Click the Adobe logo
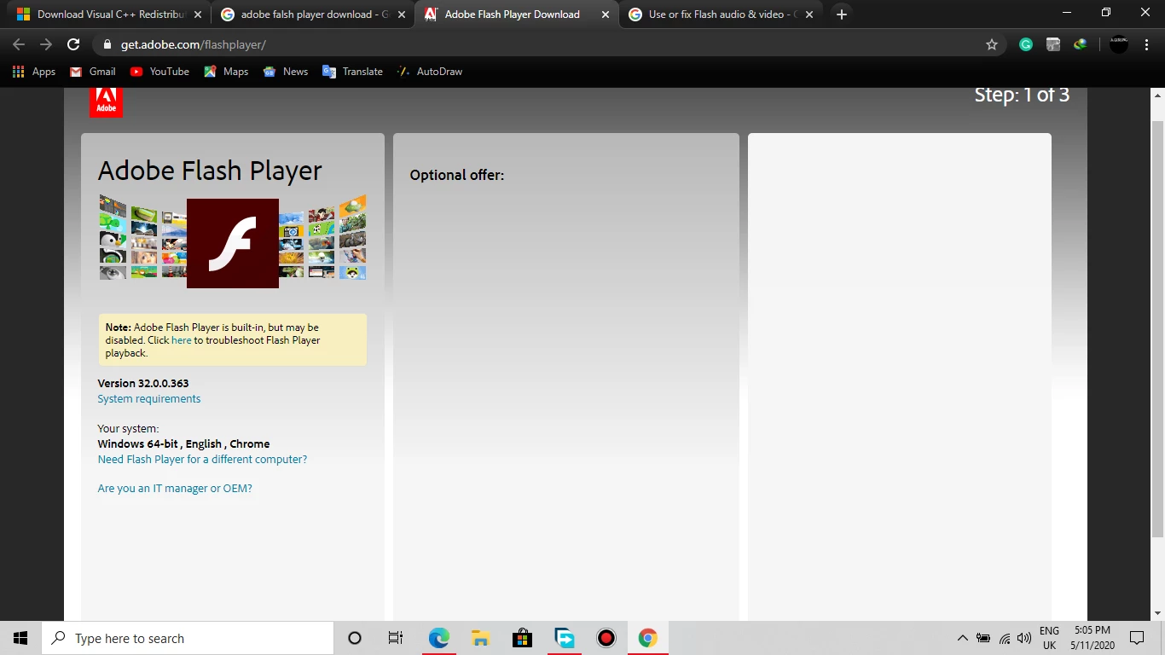Screen dimensions: 1165x655 (106, 102)
